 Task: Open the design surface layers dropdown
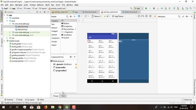pyautogui.click(x=80, y=16)
